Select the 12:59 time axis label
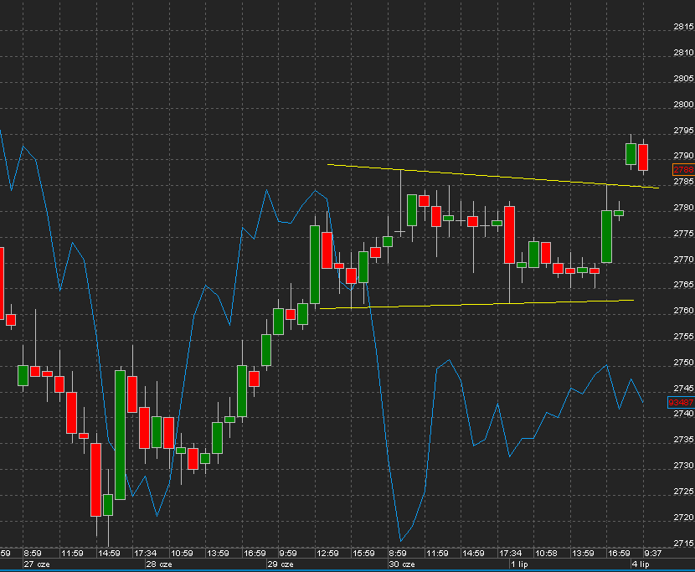 (x=327, y=554)
